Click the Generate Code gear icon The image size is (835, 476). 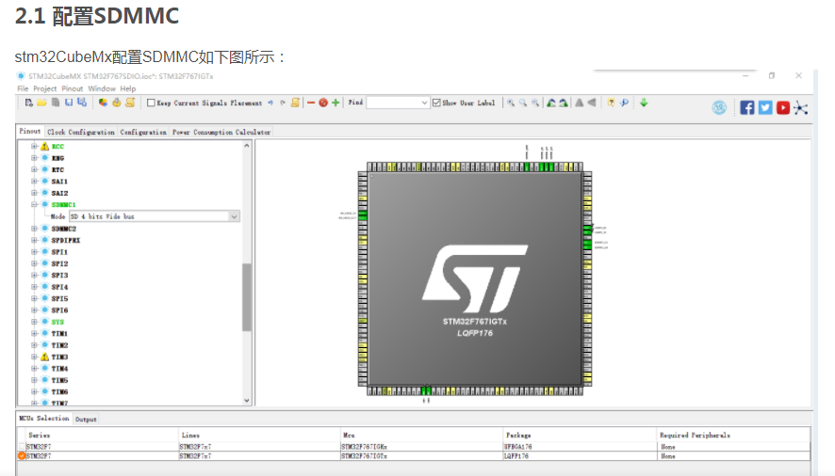coord(117,103)
